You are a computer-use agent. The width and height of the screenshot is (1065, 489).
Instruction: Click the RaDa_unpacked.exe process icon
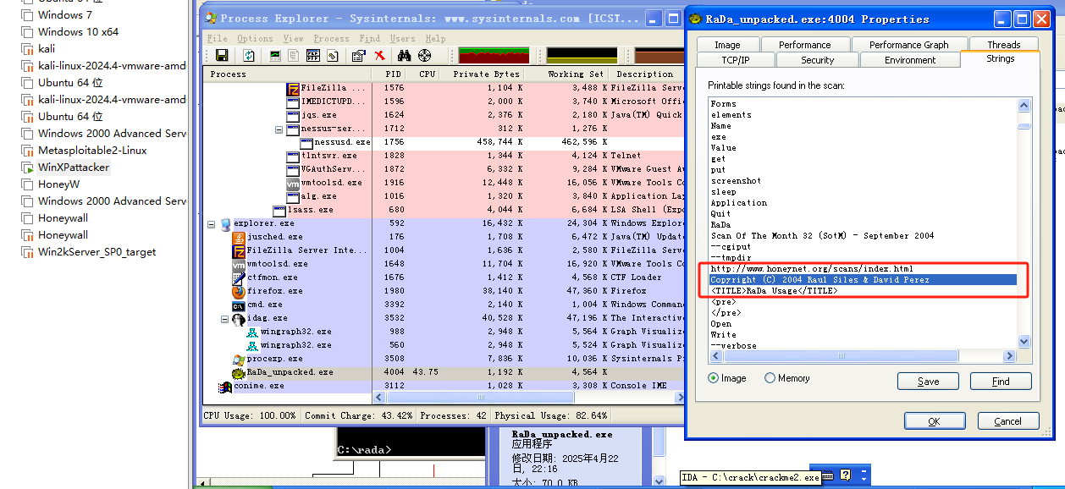tap(239, 372)
